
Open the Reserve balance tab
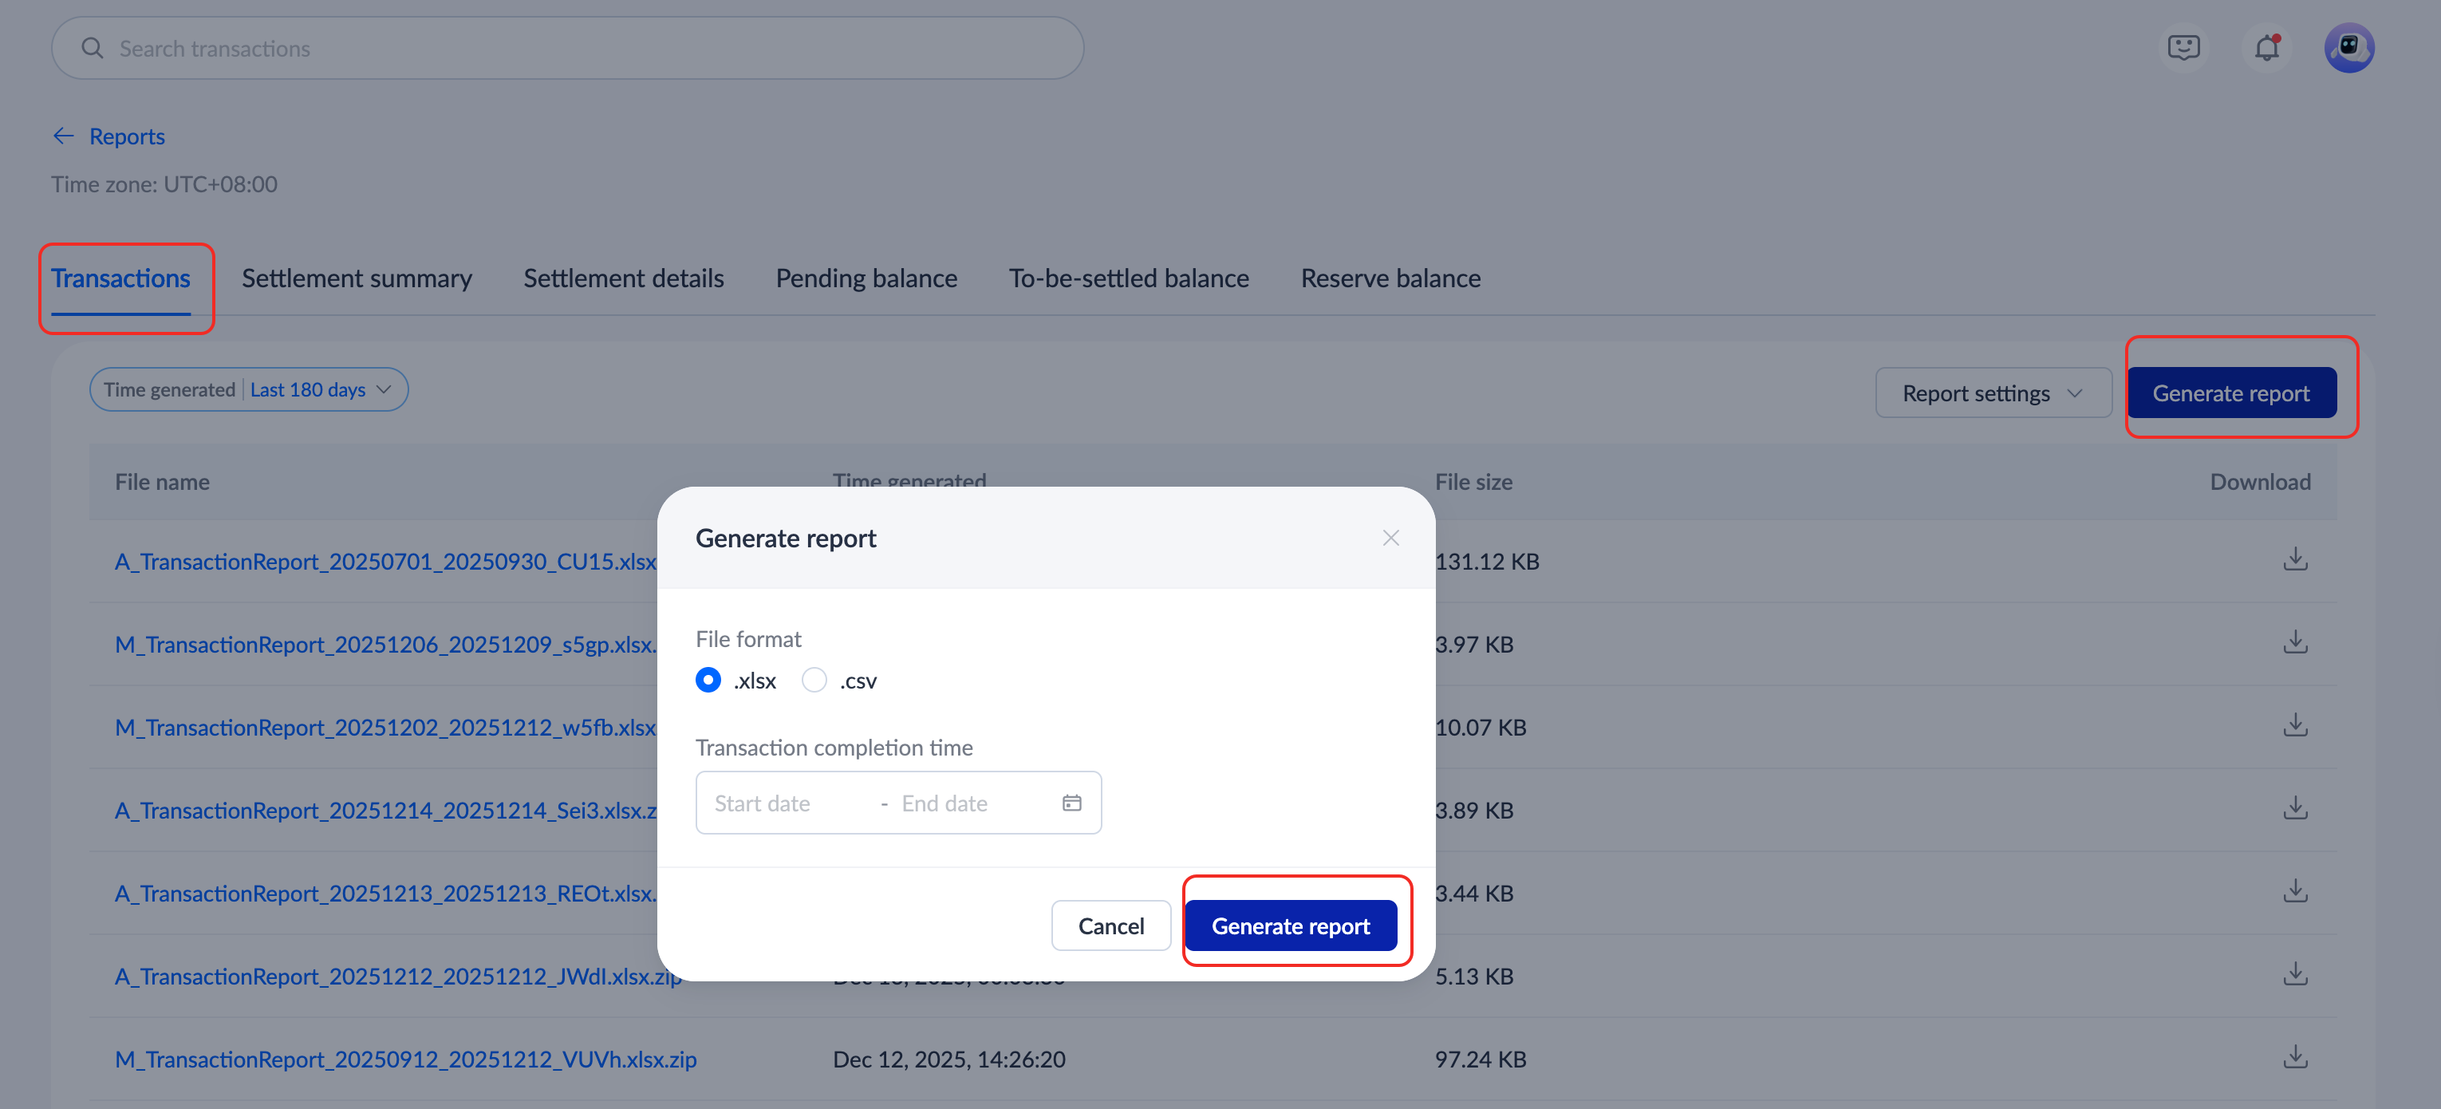1390,278
